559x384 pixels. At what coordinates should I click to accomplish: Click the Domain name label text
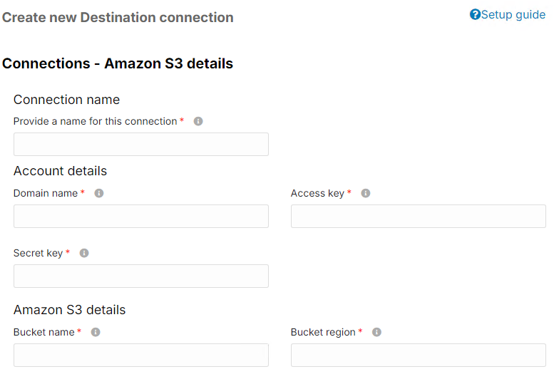pos(46,193)
